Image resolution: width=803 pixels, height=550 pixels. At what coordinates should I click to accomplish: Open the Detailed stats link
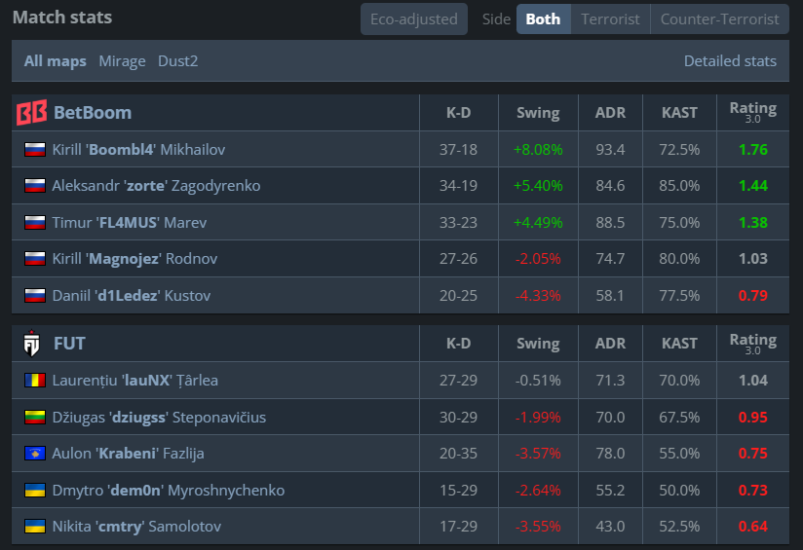(730, 61)
